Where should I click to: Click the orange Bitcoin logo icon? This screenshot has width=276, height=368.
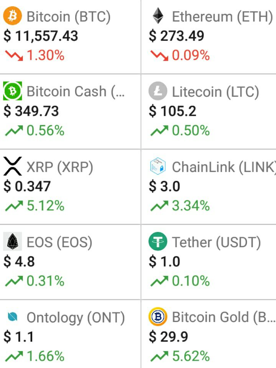[x=13, y=16]
